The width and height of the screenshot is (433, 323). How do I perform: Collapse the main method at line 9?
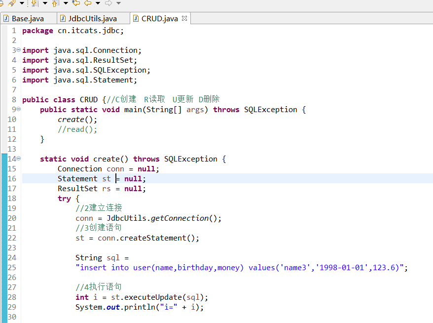[x=19, y=109]
